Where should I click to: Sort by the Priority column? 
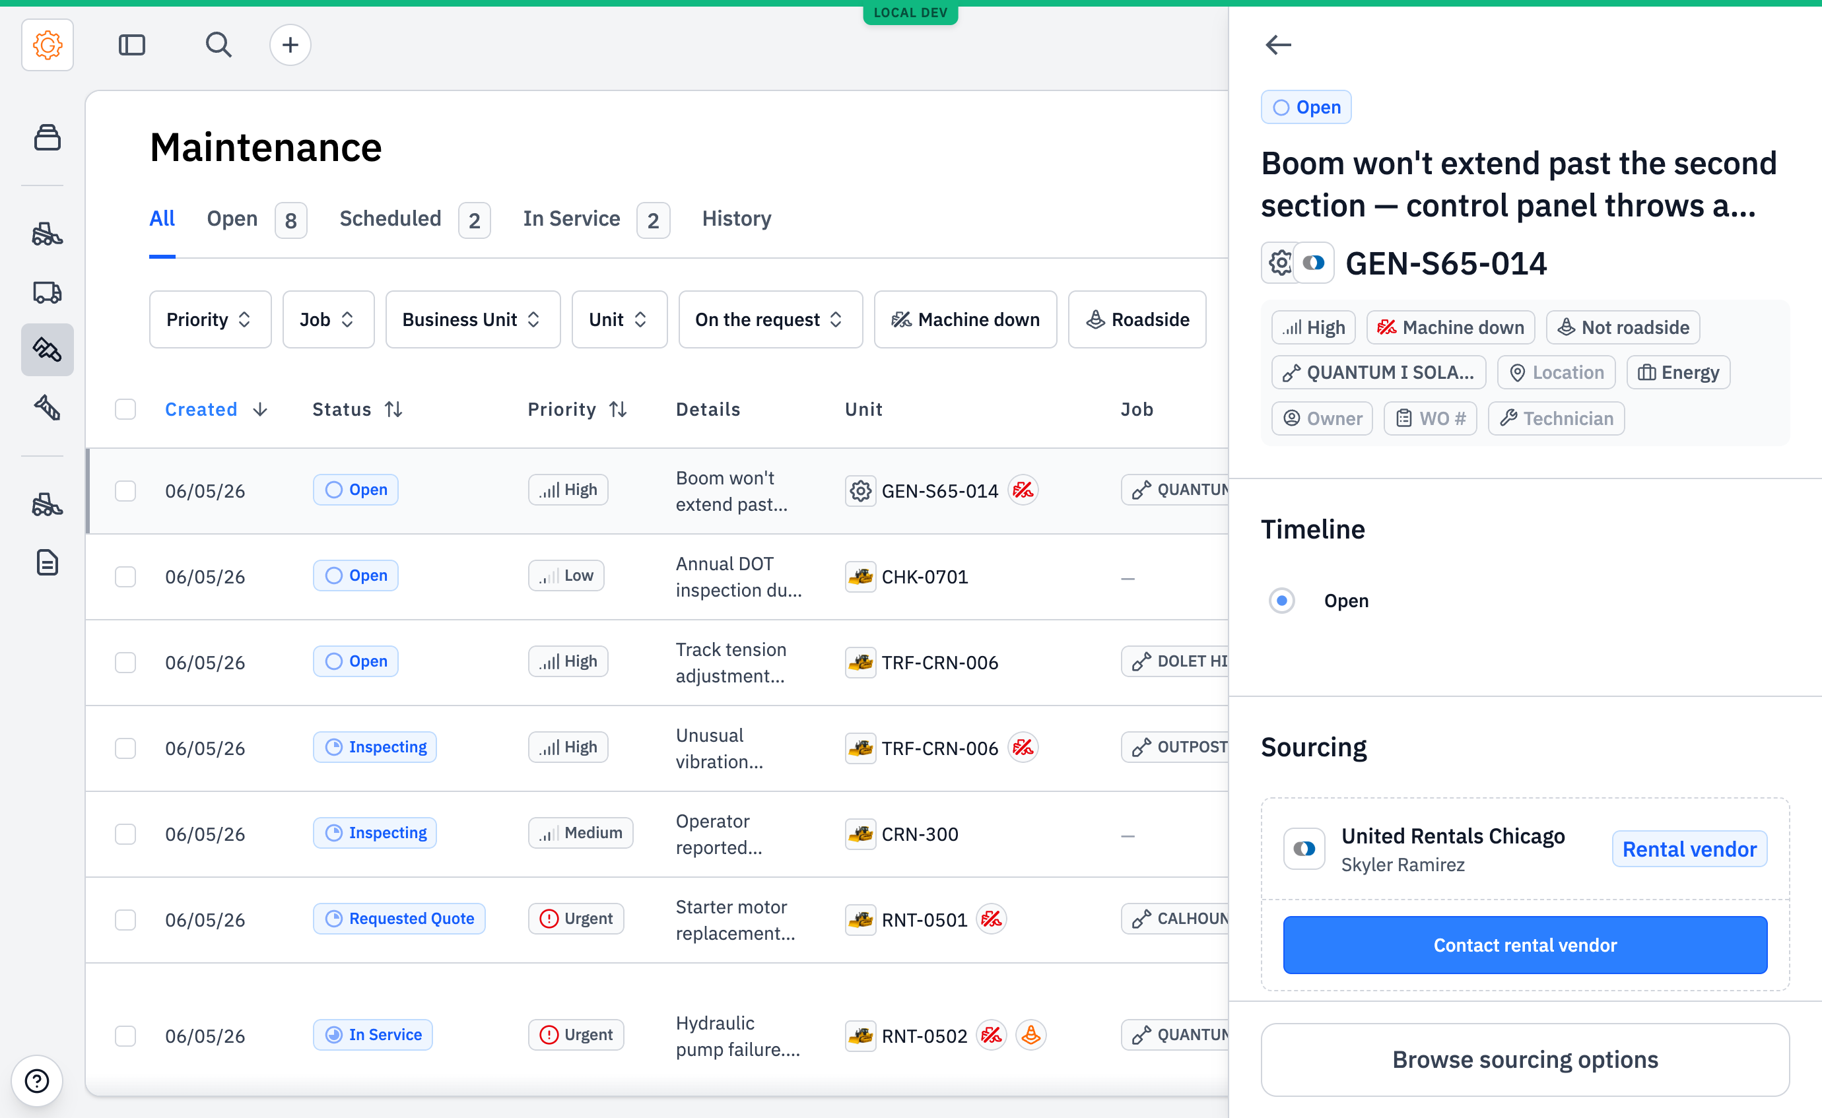coord(578,410)
